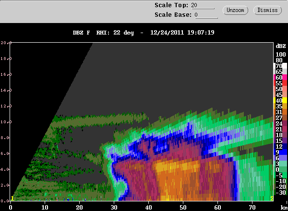Click the Unzoom button
The width and height of the screenshot is (288, 211).
pos(235,10)
